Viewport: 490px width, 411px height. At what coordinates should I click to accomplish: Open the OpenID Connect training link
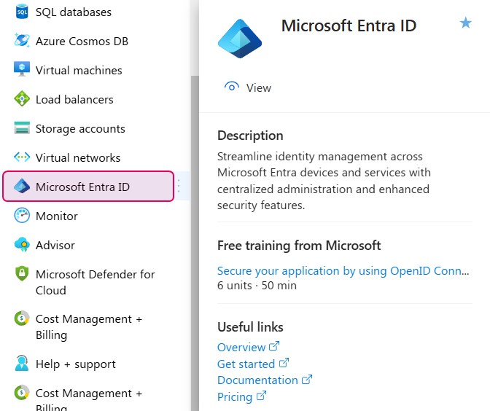pyautogui.click(x=343, y=271)
